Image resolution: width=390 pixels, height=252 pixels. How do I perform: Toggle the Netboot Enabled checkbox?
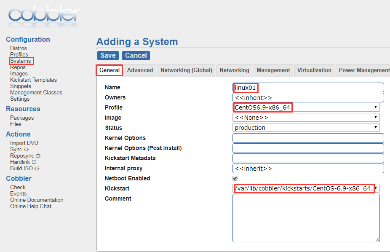click(x=235, y=178)
